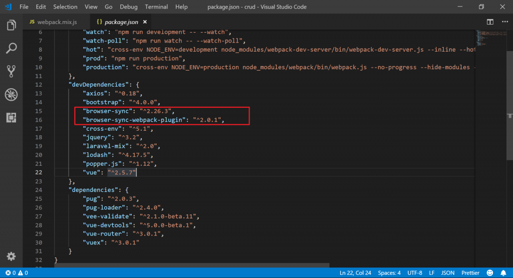Click the split editor icon
This screenshot has width=513, height=278.
pos(490,22)
